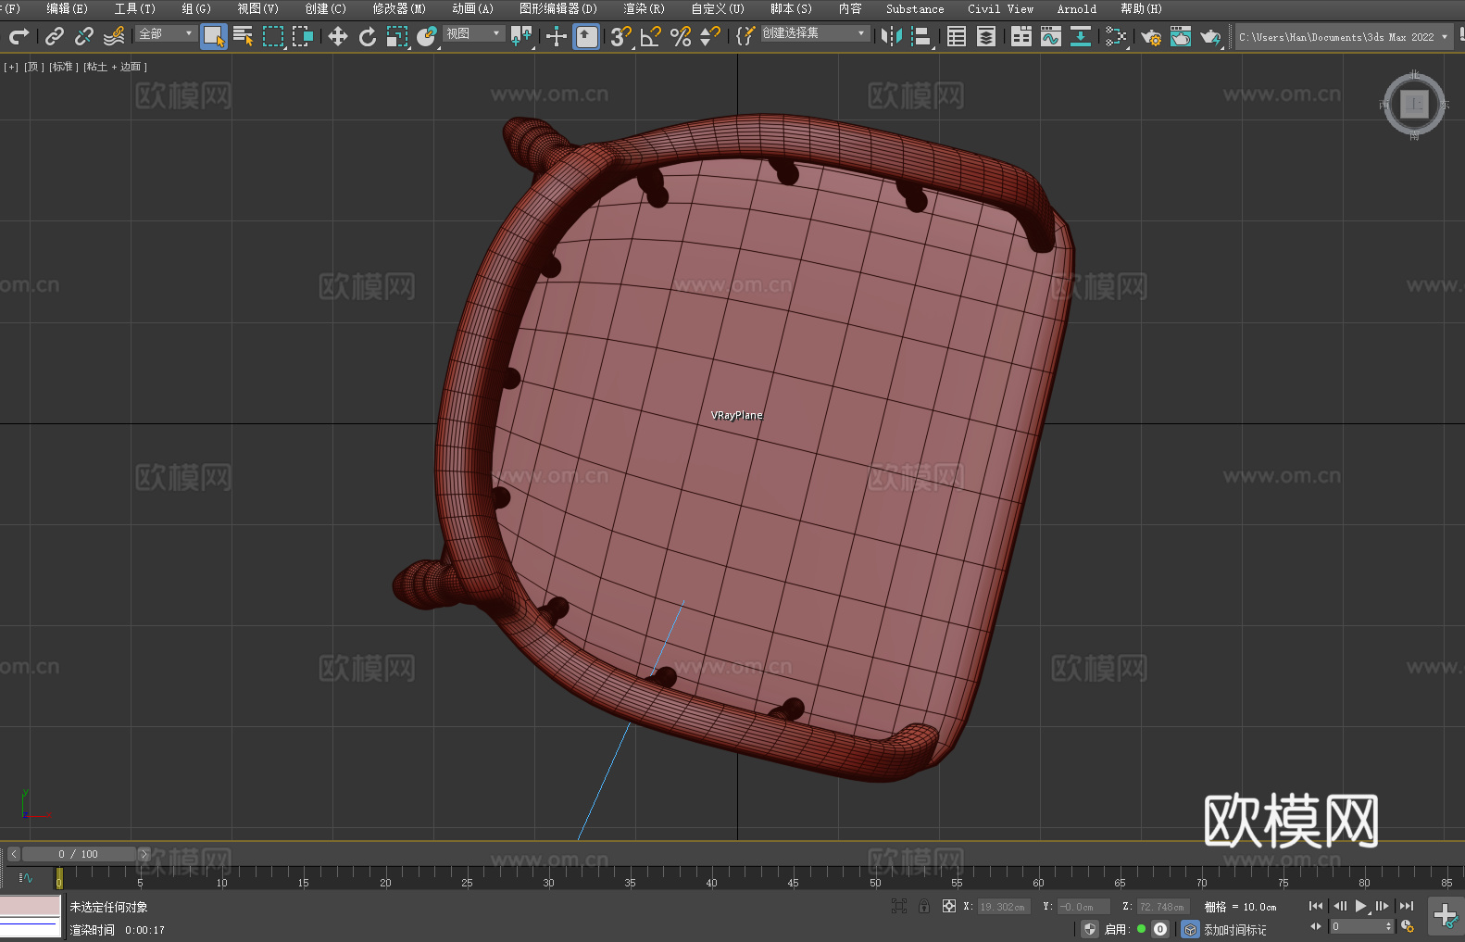Open the 编辑(E) menu
This screenshot has height=942, width=1465.
67,8
